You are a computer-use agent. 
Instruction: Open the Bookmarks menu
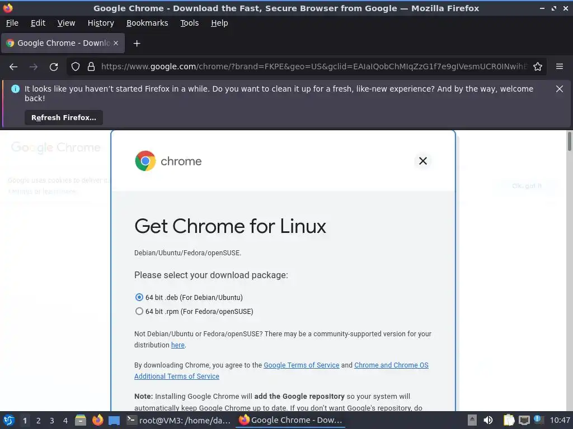[x=147, y=23]
